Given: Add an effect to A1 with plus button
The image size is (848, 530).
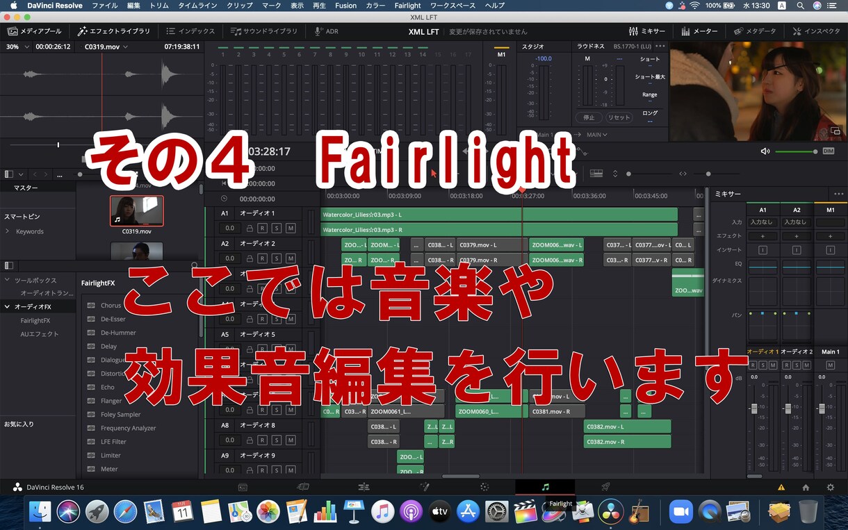Looking at the screenshot, I should pyautogui.click(x=763, y=236).
